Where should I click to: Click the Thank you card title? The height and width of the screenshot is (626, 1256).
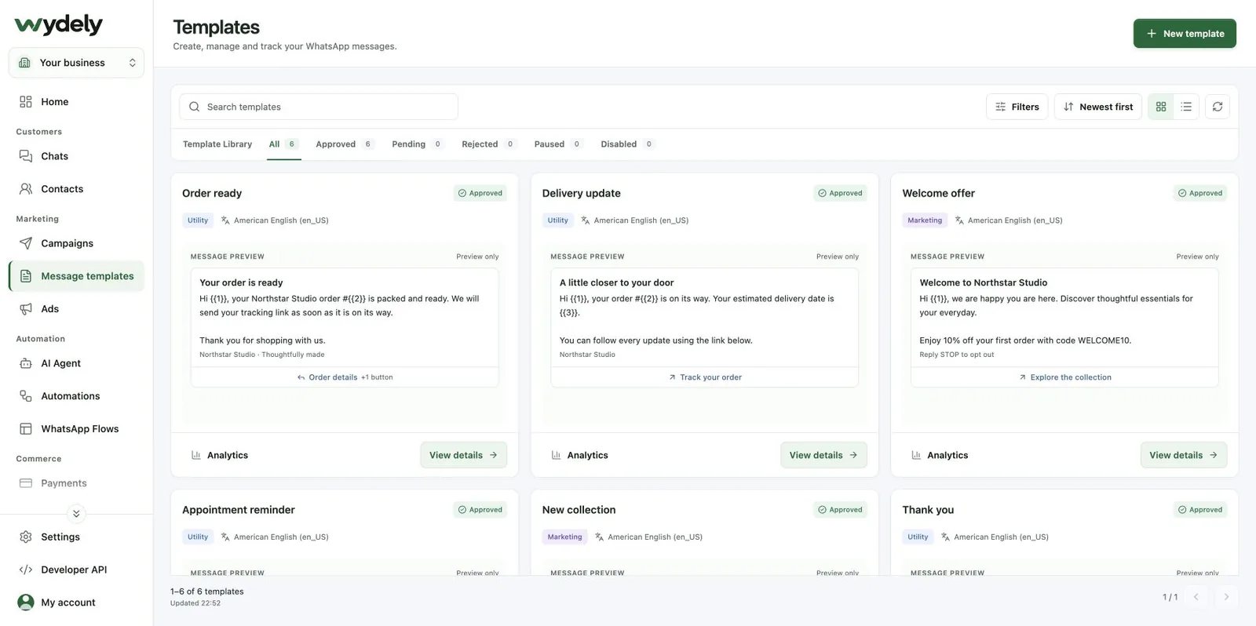click(x=928, y=510)
